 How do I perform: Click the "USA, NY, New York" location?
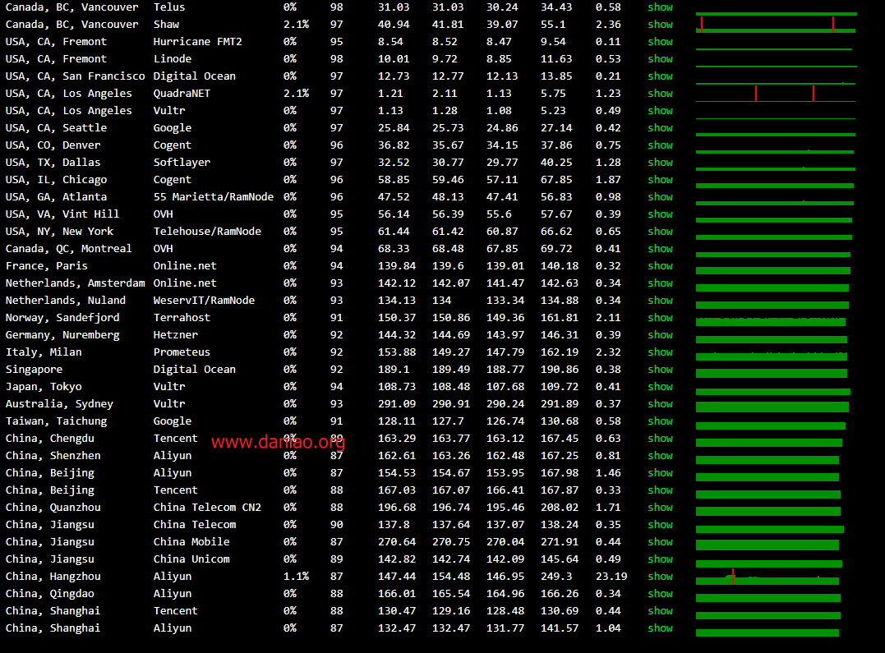click(59, 232)
